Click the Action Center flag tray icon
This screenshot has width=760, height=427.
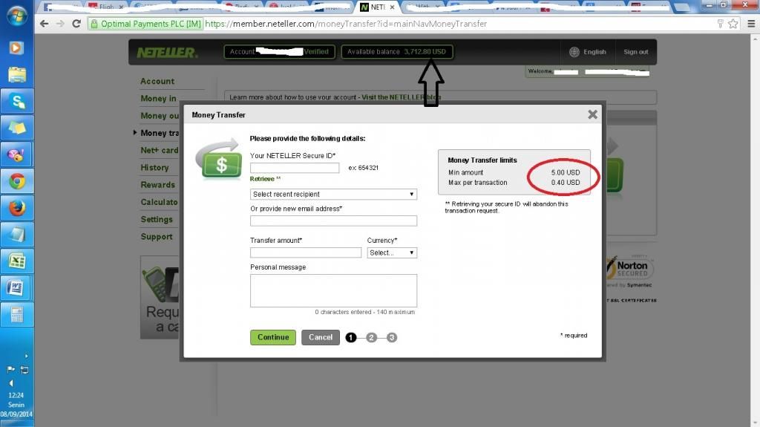tap(10, 370)
